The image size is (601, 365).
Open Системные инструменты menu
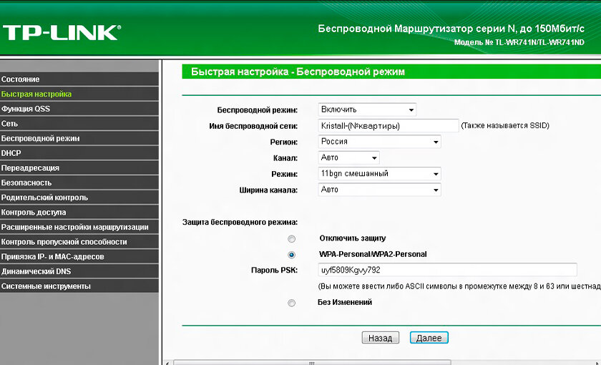coord(79,286)
